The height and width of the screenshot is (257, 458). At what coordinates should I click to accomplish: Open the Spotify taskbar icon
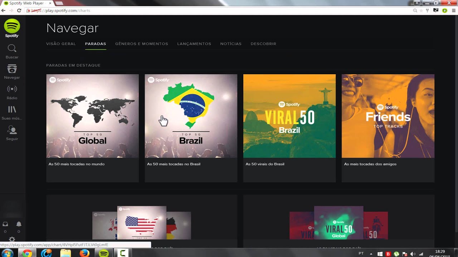pos(104,253)
